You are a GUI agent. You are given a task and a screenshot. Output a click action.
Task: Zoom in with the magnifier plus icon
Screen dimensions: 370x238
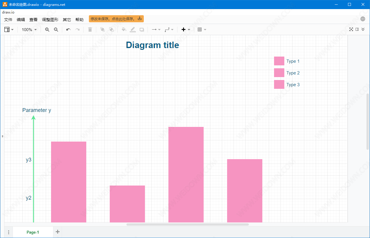click(47, 30)
